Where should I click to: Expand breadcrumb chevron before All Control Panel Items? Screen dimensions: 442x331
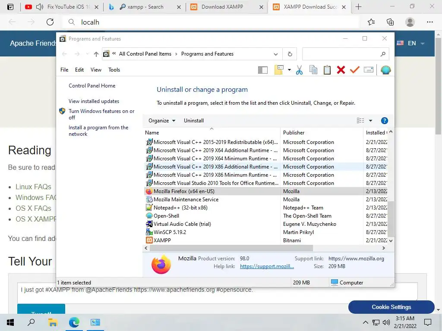click(x=114, y=53)
